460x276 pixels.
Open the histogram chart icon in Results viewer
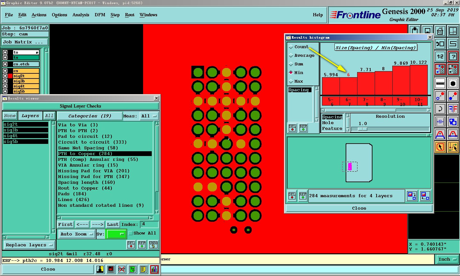[154, 269]
